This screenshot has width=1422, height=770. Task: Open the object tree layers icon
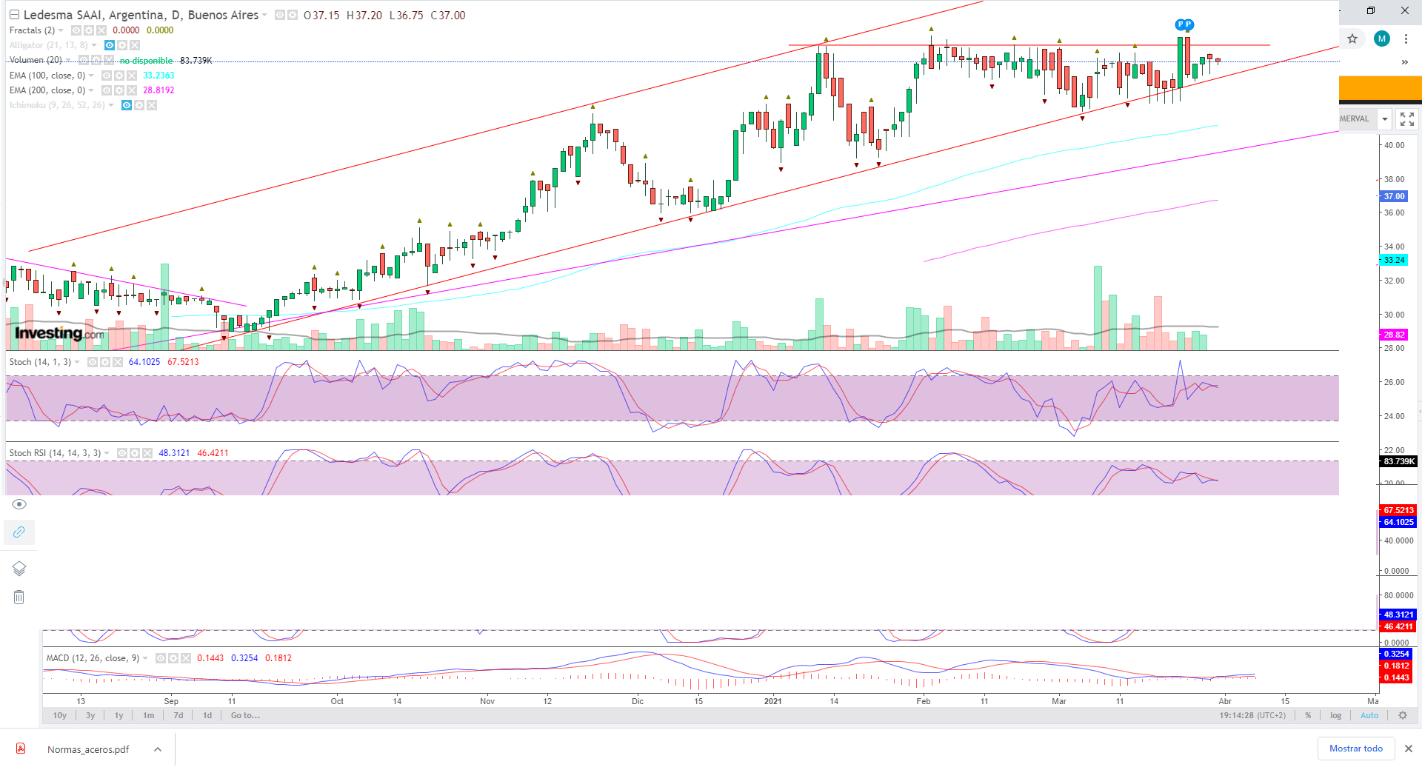click(19, 568)
